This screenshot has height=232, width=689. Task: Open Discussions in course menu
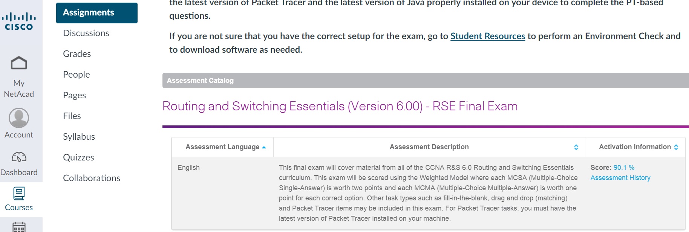[86, 33]
